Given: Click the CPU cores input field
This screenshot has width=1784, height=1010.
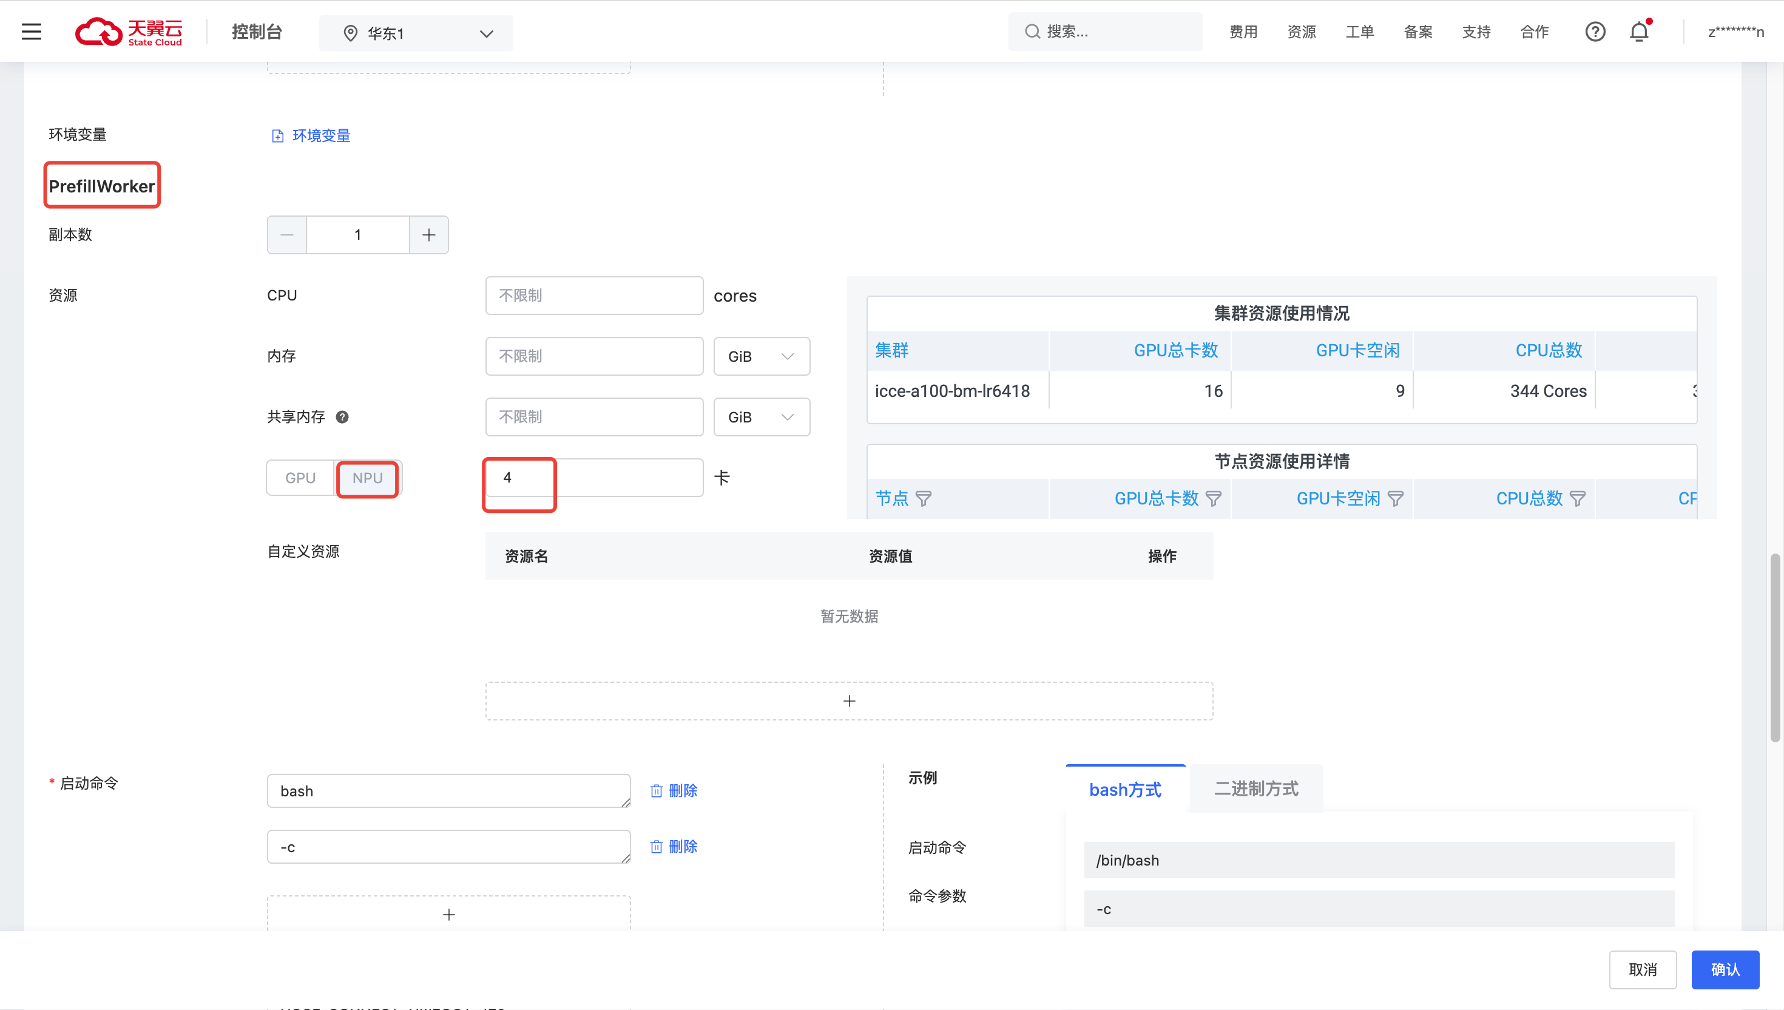Looking at the screenshot, I should (x=594, y=296).
